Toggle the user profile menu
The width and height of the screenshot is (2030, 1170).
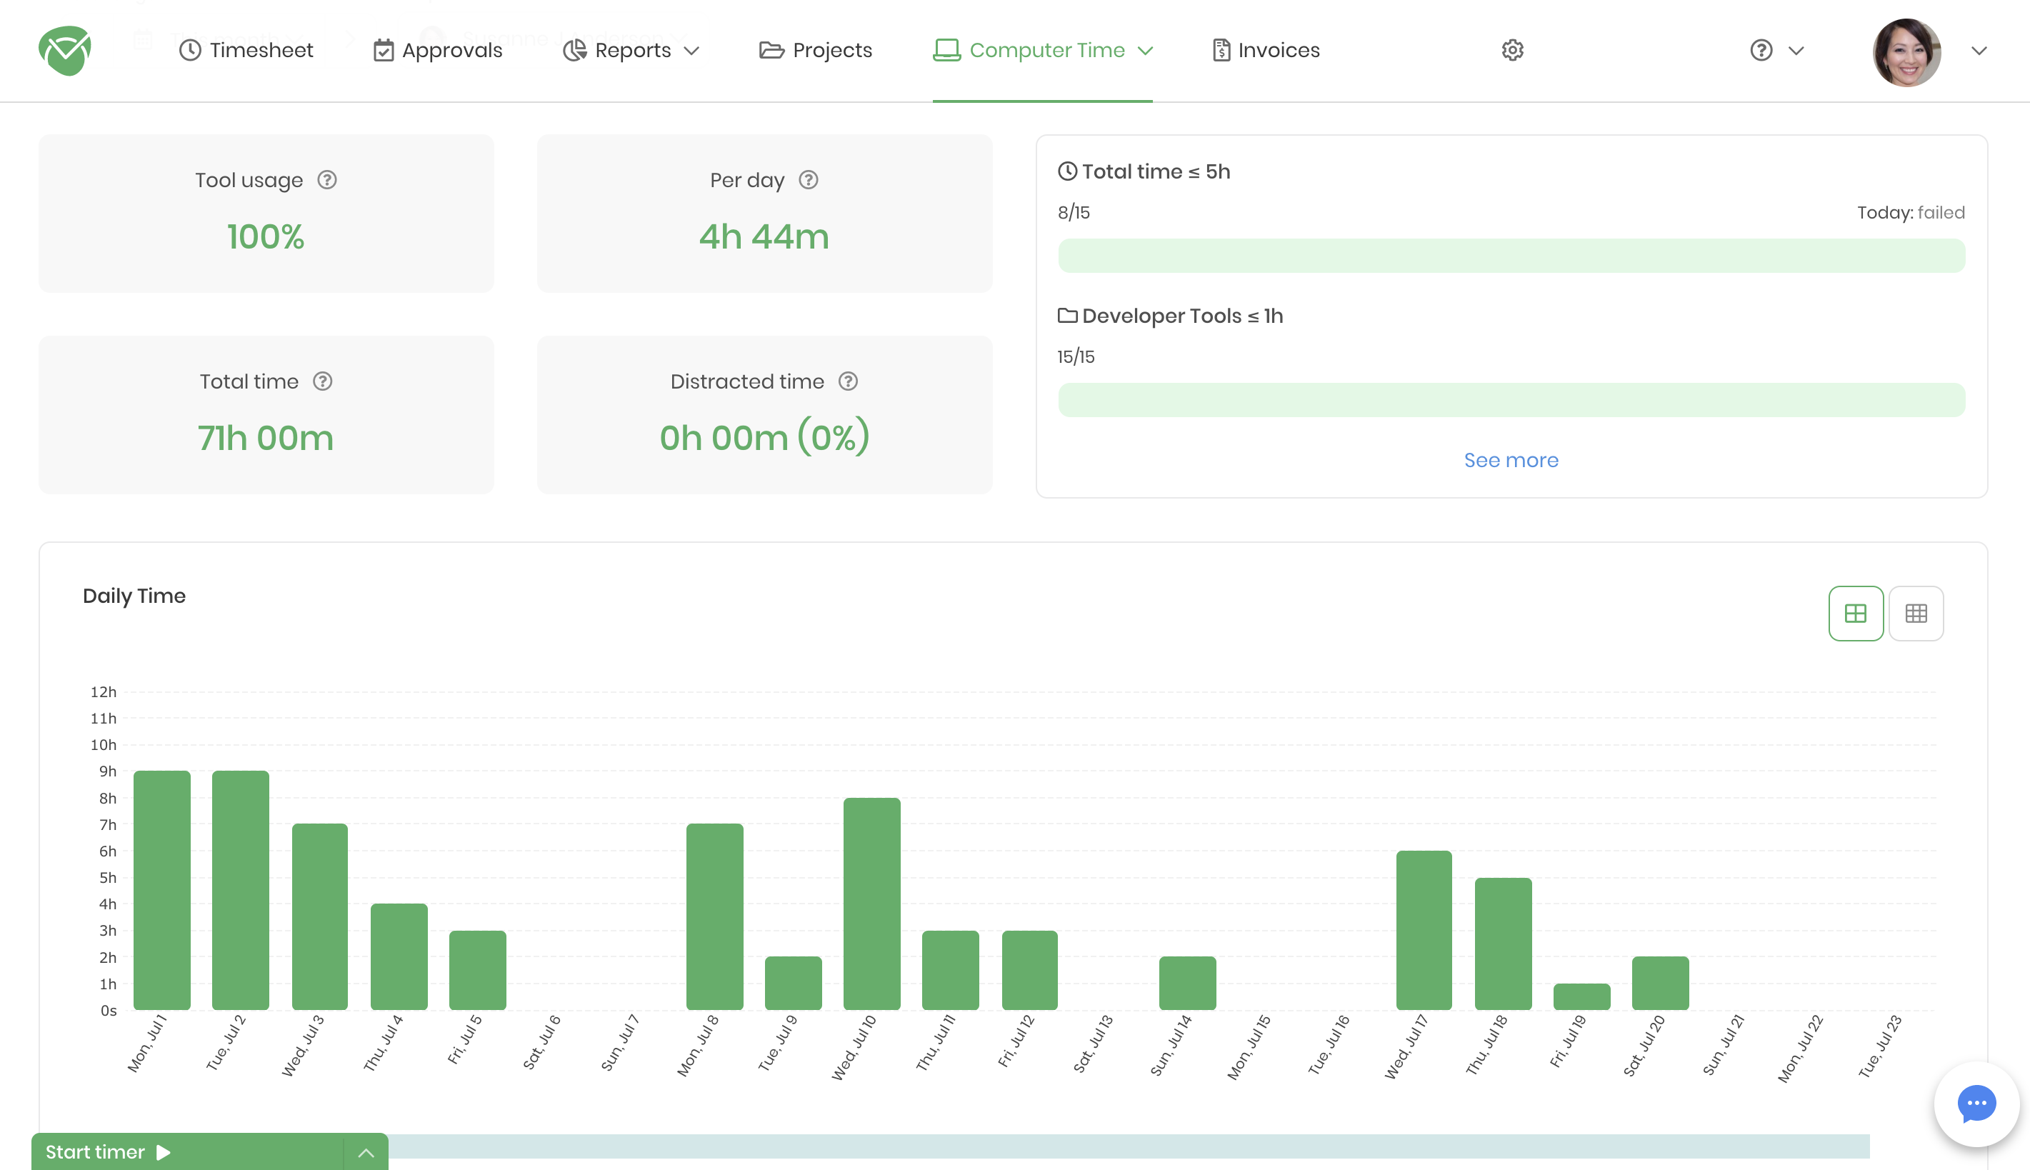[1980, 50]
